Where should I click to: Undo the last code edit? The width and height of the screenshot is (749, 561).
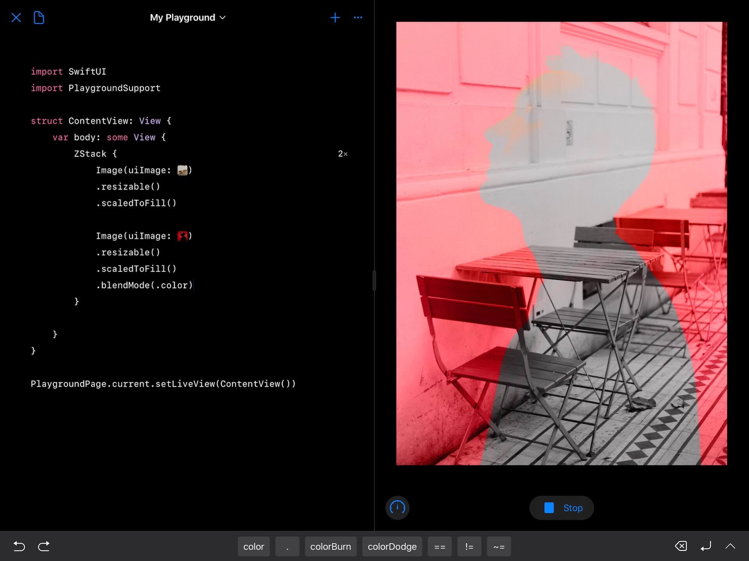pyautogui.click(x=19, y=547)
